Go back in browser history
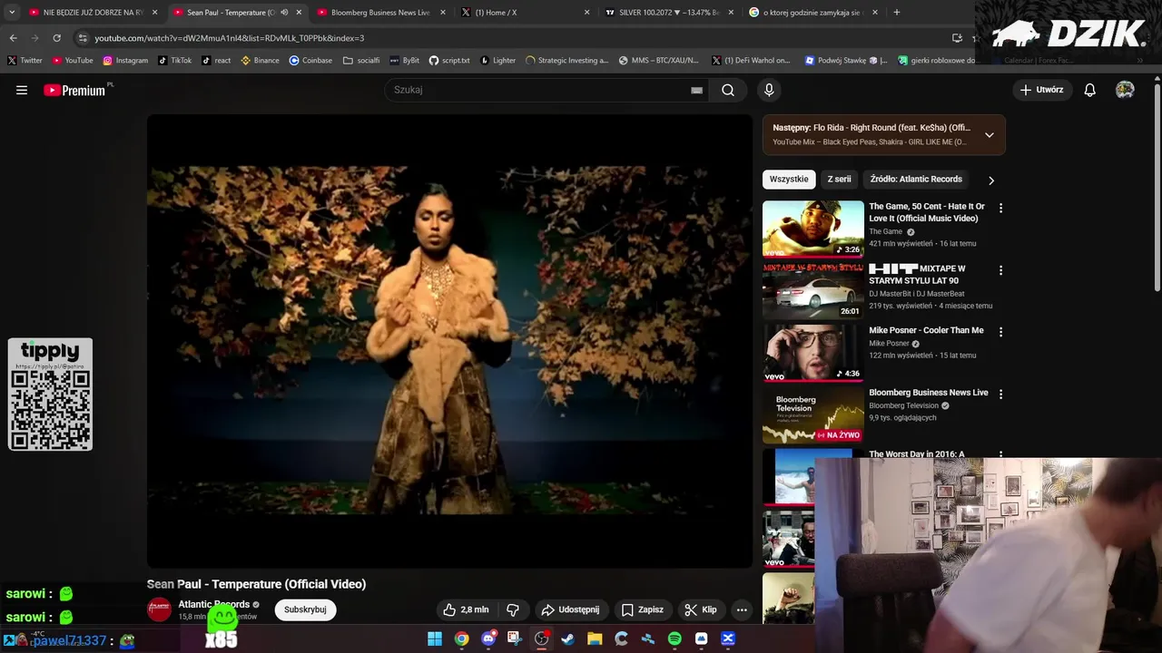This screenshot has height=653, width=1162. [13, 38]
